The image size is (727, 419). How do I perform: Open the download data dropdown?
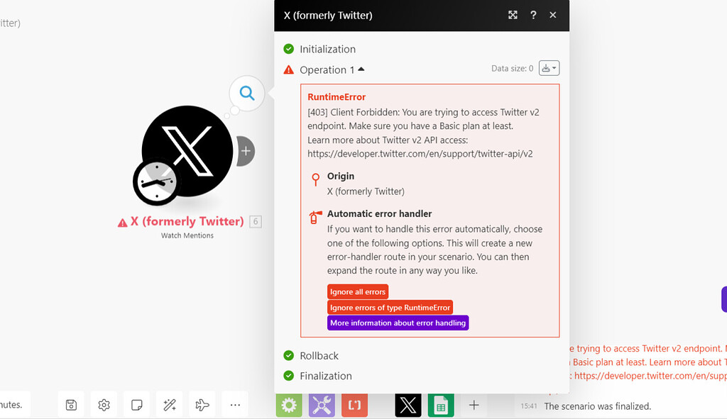point(549,67)
